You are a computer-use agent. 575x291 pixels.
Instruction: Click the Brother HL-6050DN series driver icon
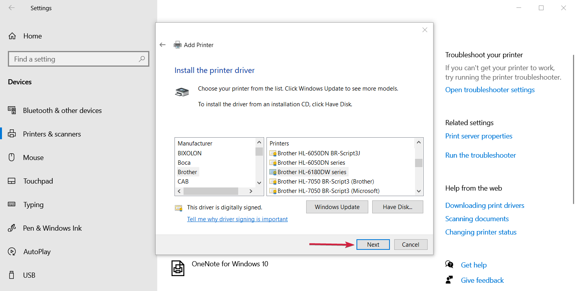coord(273,162)
